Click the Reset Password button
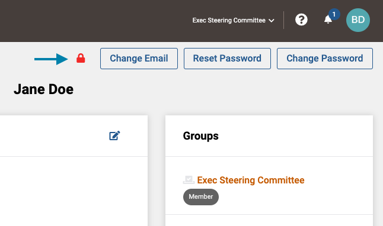This screenshot has height=226, width=383. 227,59
